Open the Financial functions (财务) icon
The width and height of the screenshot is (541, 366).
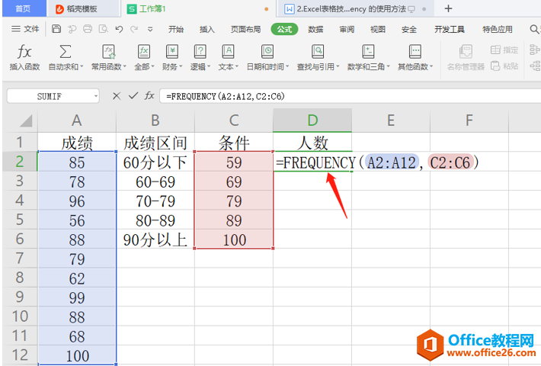171,52
